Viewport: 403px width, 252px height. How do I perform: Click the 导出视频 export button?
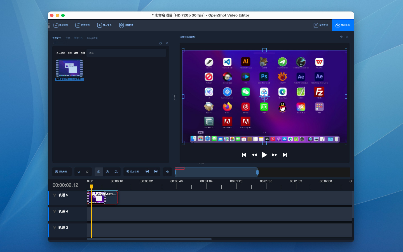[343, 25]
